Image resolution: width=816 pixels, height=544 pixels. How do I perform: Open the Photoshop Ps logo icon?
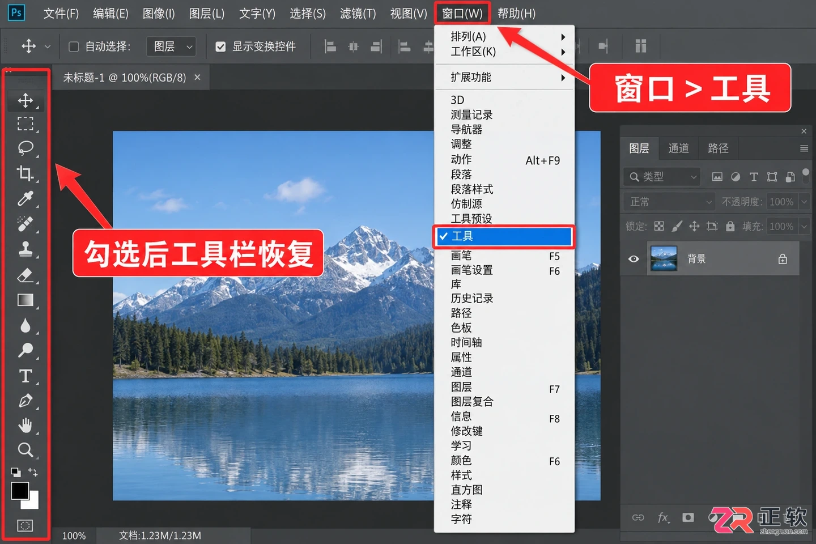[16, 12]
